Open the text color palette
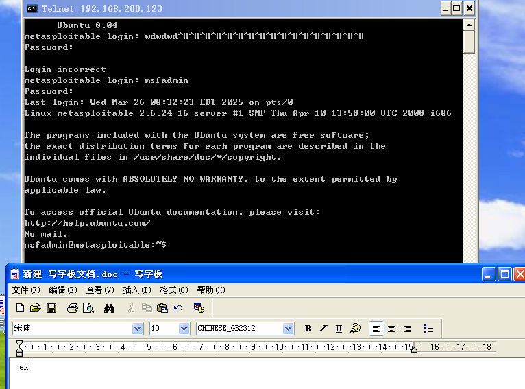 tap(355, 329)
